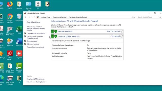Open the Control Panel desktop icon
This screenshot has height=91, width=162.
(x=29, y=6)
